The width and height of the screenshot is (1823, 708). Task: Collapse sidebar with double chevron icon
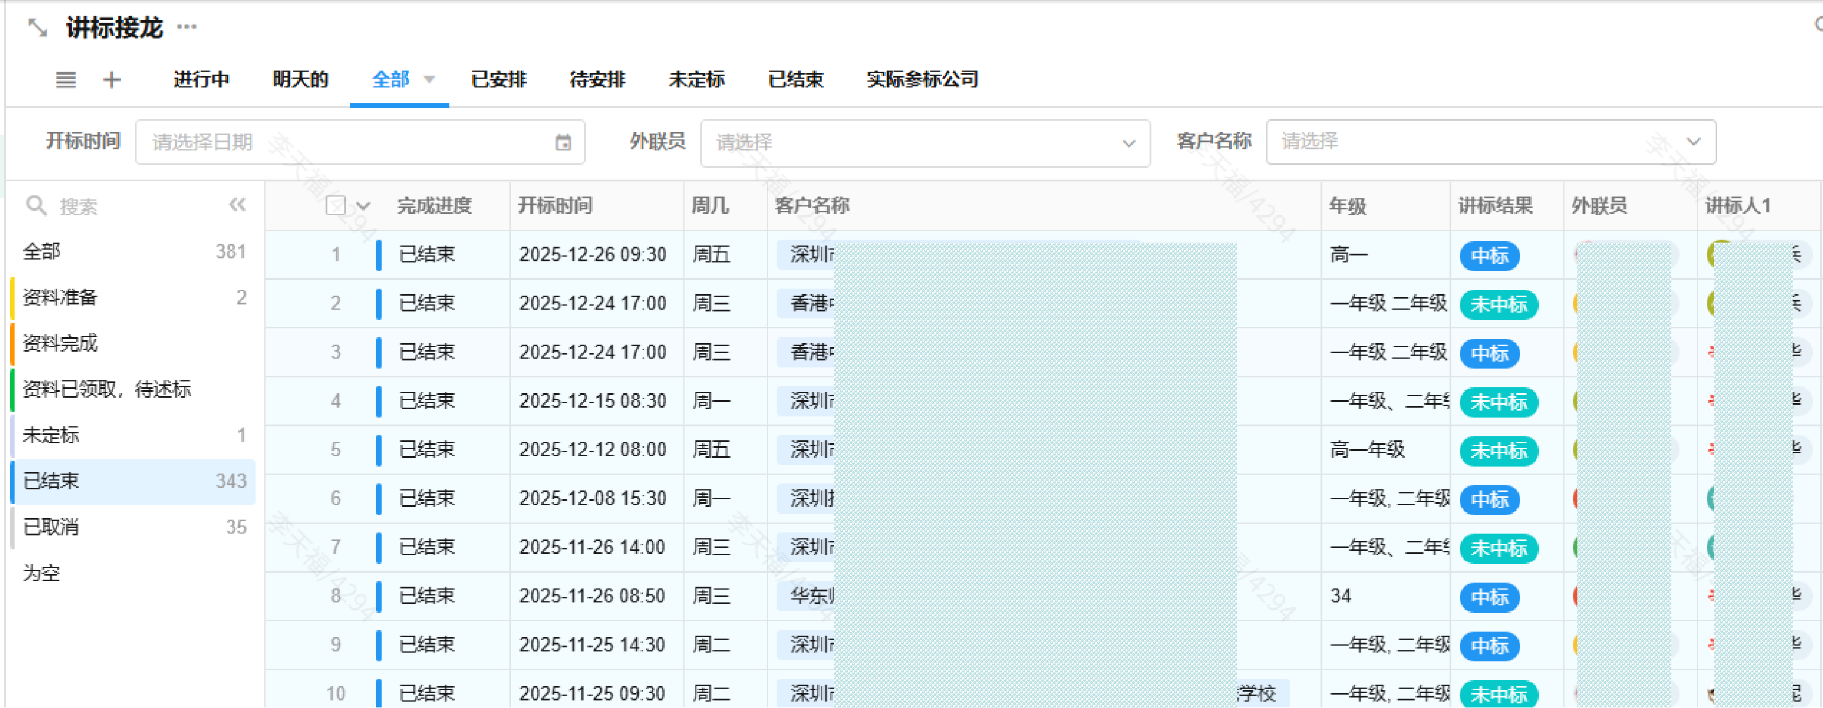click(x=237, y=205)
